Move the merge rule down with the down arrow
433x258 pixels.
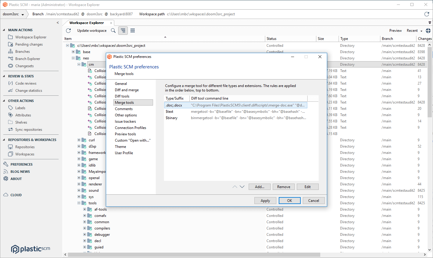coord(242,187)
